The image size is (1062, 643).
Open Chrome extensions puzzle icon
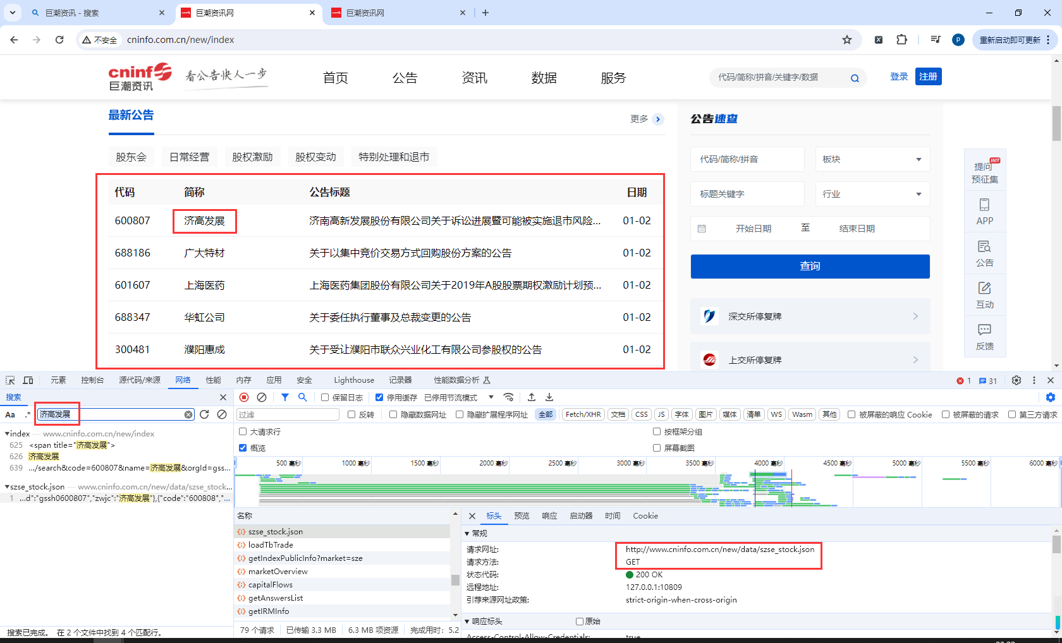click(902, 40)
